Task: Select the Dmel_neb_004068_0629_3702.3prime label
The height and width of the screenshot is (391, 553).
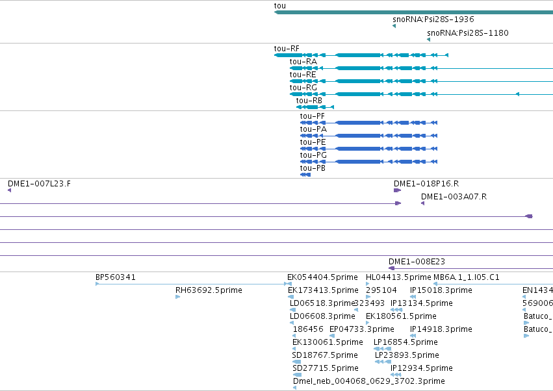Action: (369, 381)
